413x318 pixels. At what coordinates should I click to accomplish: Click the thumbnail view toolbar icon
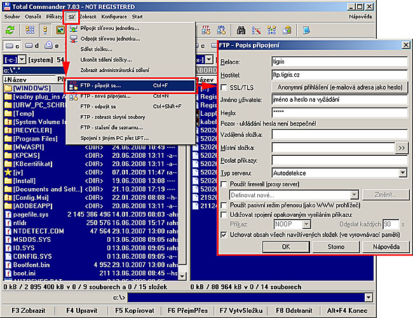[60, 30]
